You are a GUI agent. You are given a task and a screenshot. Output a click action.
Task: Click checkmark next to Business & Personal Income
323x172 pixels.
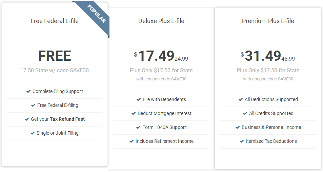click(x=238, y=127)
